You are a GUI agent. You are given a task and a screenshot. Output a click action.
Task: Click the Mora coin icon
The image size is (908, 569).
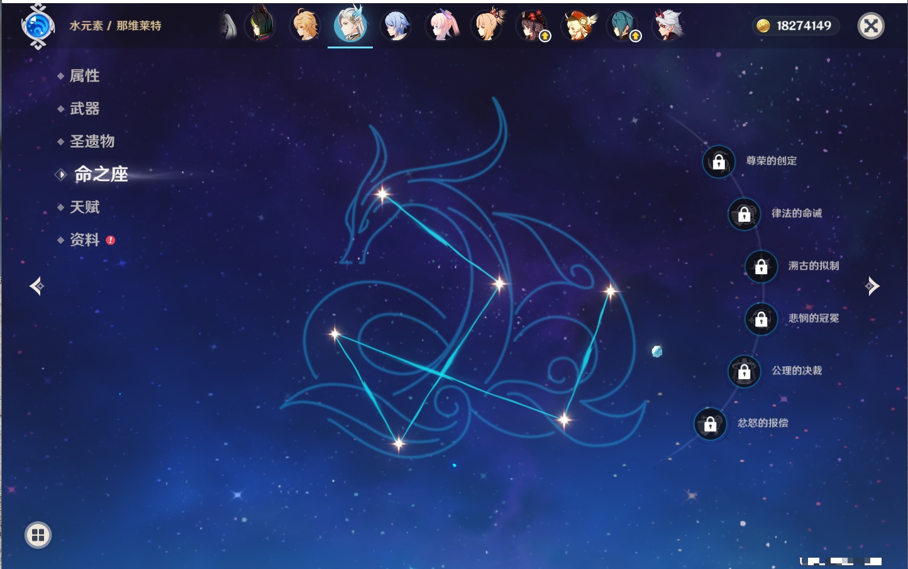(763, 26)
